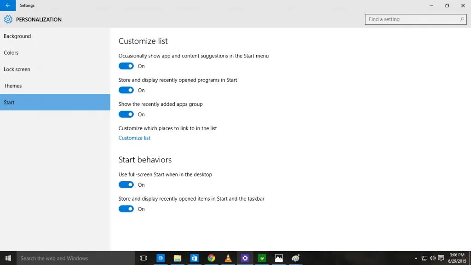471x265 pixels.
Task: Launch Google Chrome from the taskbar
Action: (x=211, y=258)
